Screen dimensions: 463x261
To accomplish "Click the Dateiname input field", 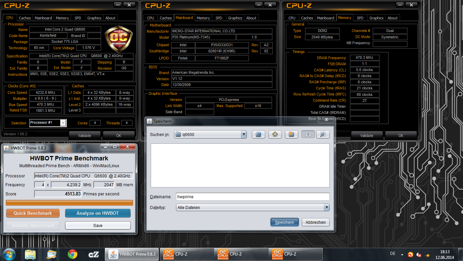I will (253, 196).
